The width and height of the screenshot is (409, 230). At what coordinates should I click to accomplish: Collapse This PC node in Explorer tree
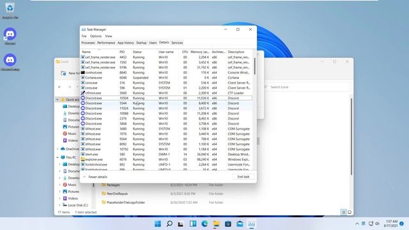(x=58, y=158)
